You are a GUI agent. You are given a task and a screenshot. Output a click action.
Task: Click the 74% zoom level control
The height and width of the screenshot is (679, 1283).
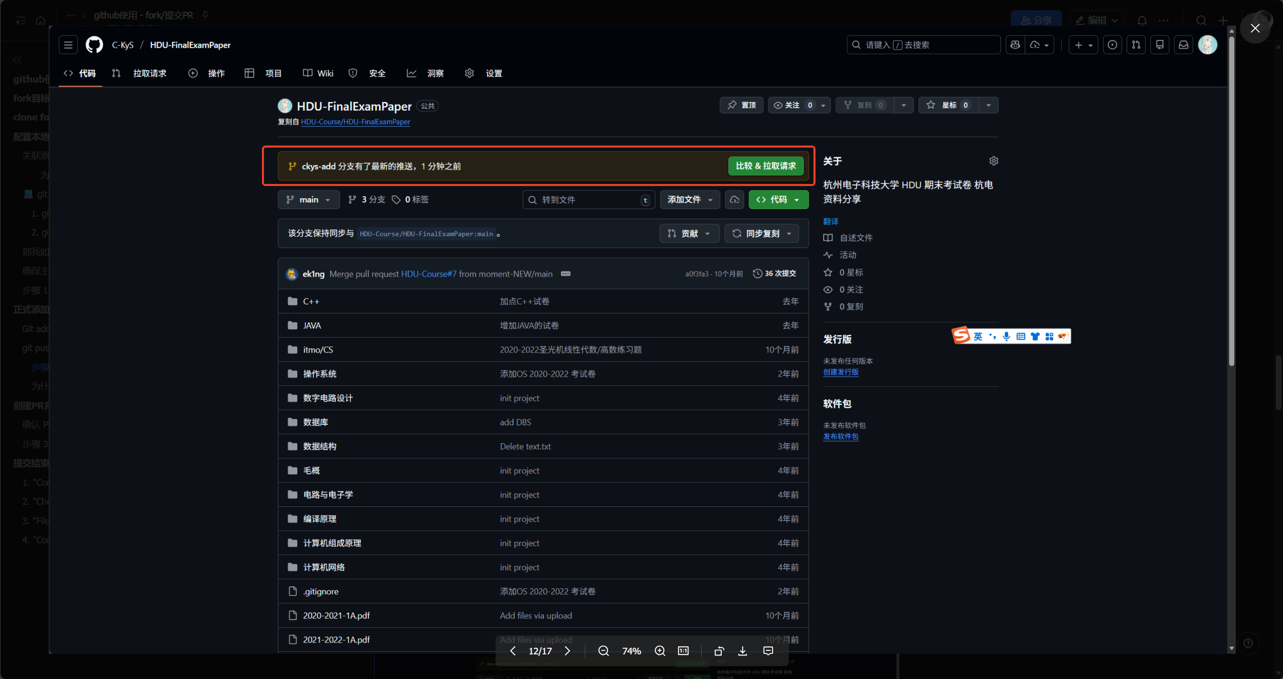(632, 650)
